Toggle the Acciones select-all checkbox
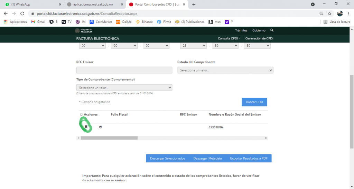 coord(81,115)
